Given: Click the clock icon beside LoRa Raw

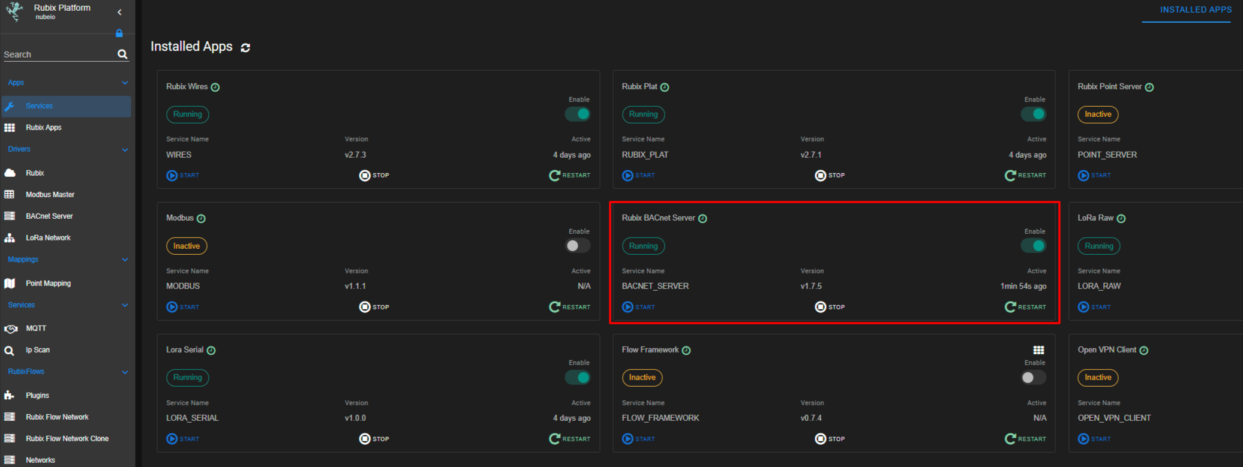Looking at the screenshot, I should coord(1121,218).
